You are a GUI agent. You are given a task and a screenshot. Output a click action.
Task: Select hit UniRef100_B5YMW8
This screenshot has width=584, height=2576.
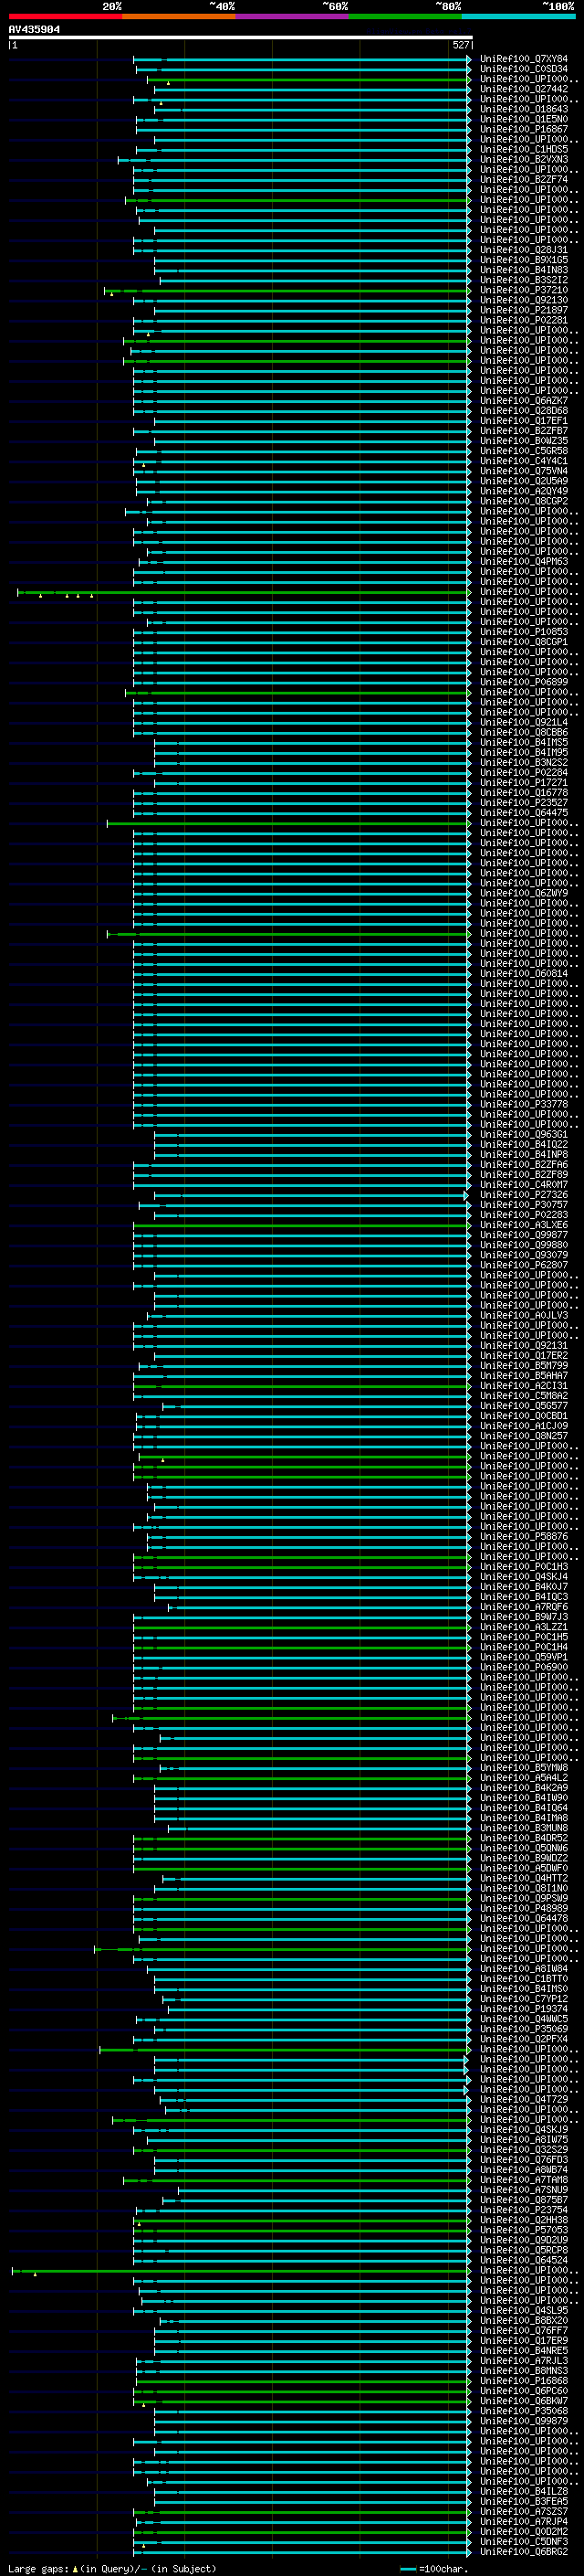tap(524, 1767)
